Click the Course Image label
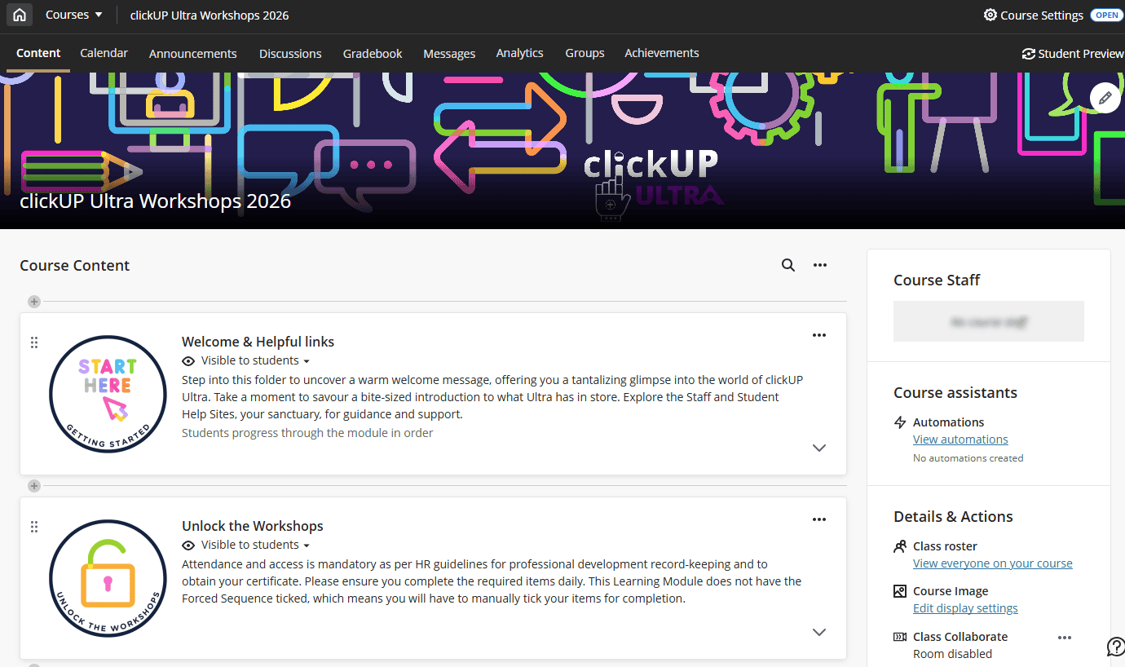This screenshot has width=1125, height=667. pos(951,591)
